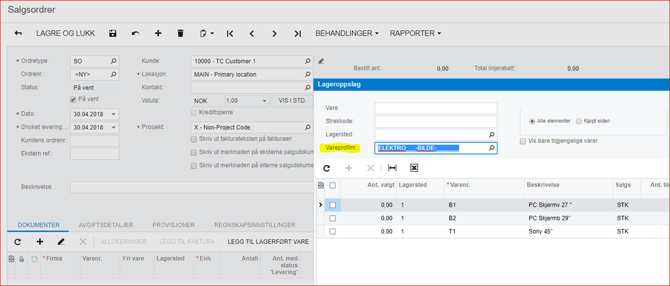Click the delete trash can icon
The width and height of the screenshot is (670, 286).
(180, 33)
